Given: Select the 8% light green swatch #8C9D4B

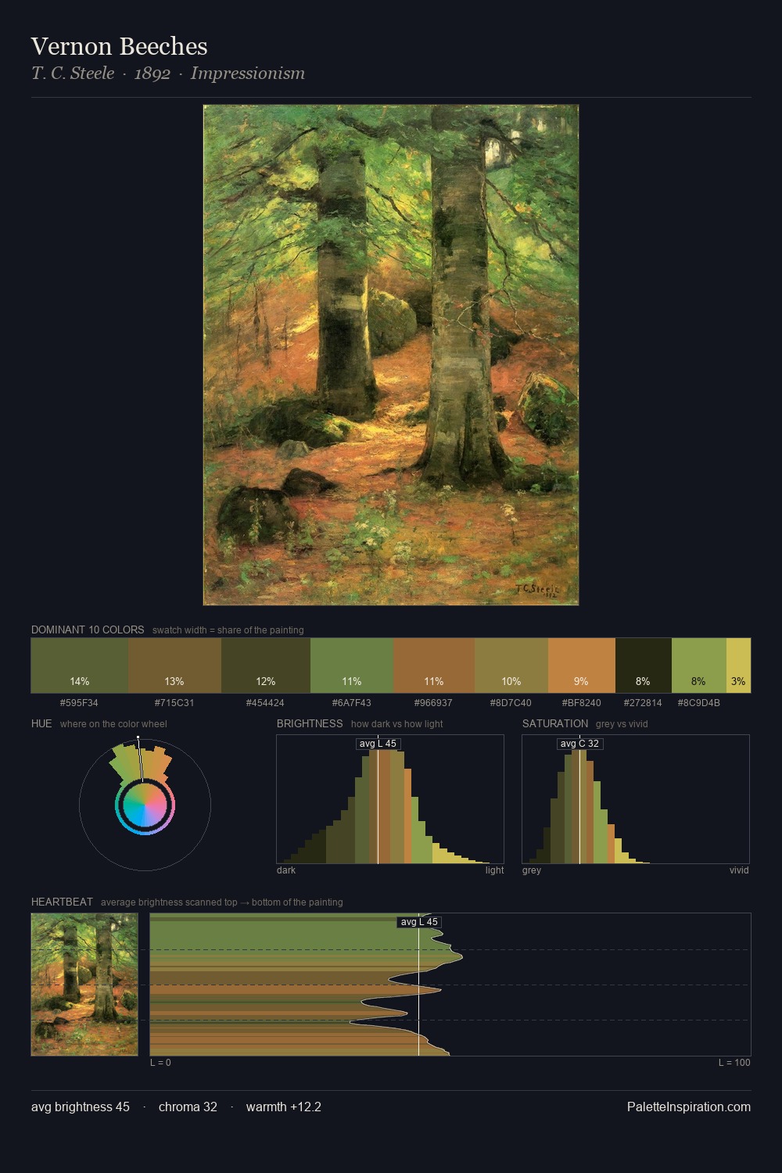Looking at the screenshot, I should coord(699,665).
